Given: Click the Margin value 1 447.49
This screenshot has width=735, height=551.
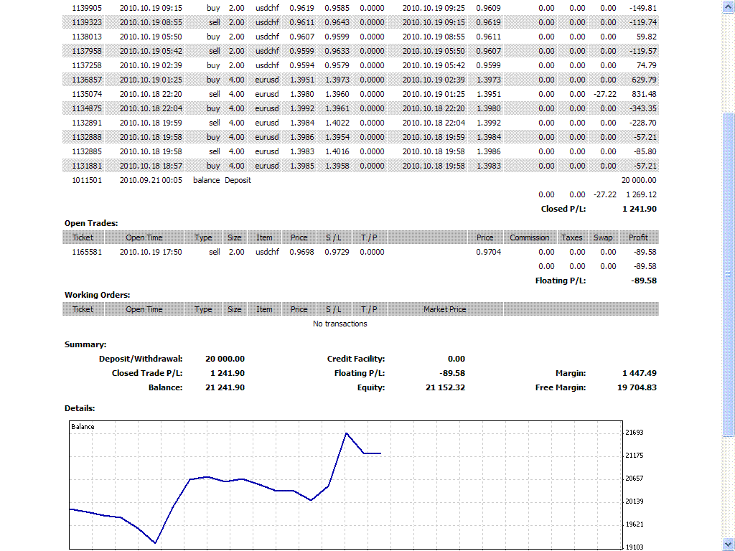Looking at the screenshot, I should coord(639,373).
